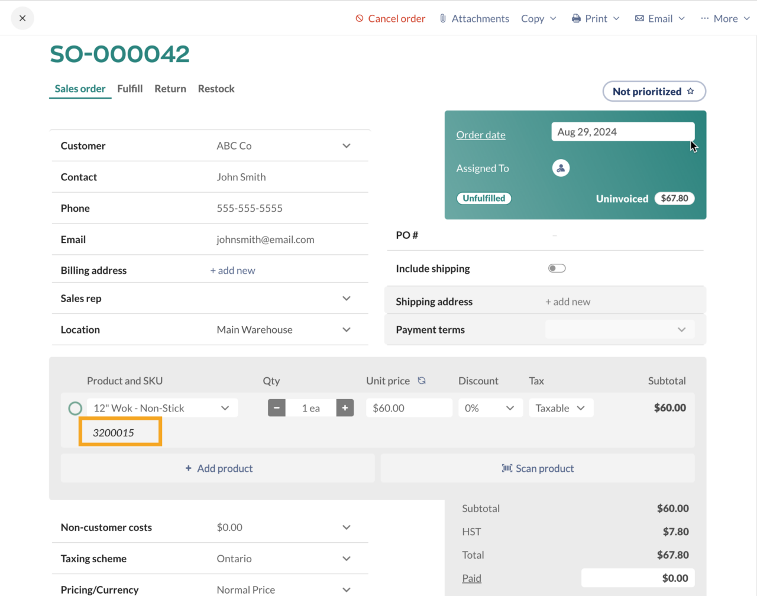Click the Add product button

click(218, 468)
